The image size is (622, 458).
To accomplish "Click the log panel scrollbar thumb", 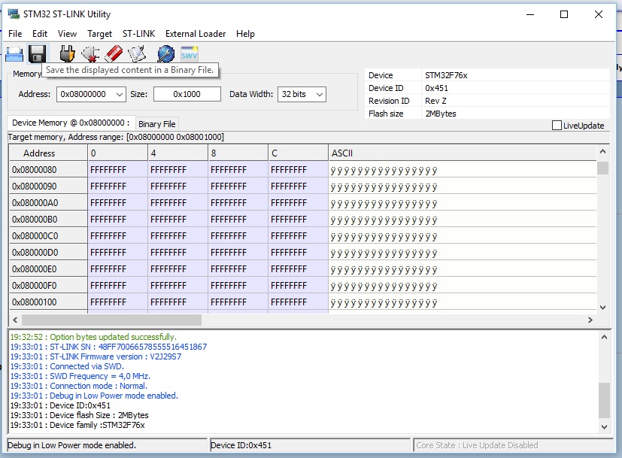I will (604, 400).
